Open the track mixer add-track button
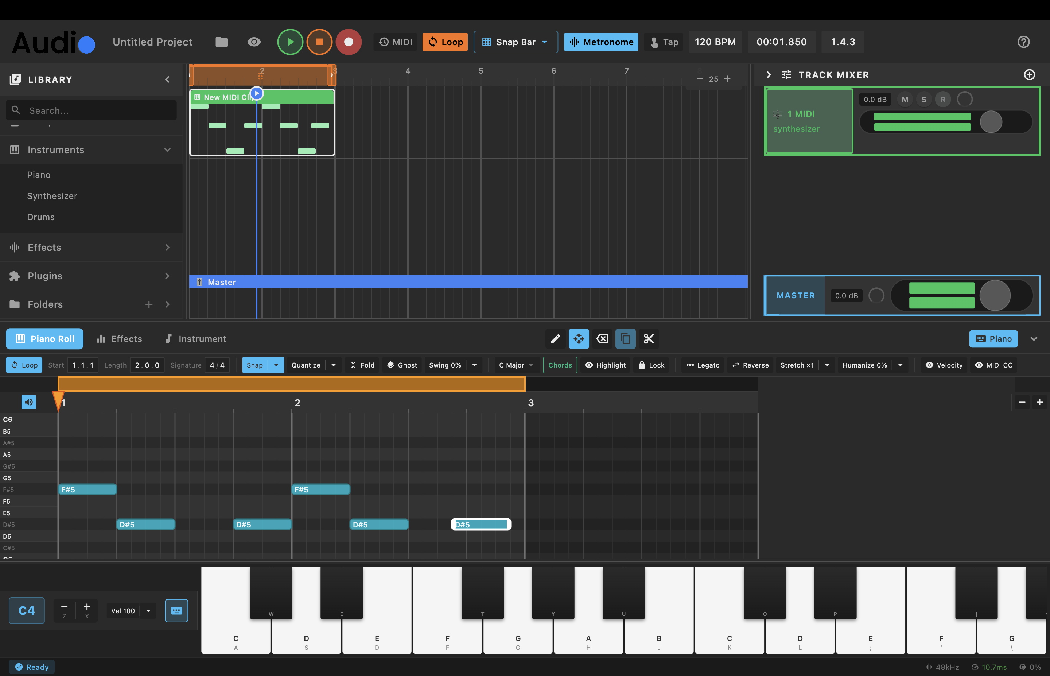The height and width of the screenshot is (676, 1050). 1029,75
